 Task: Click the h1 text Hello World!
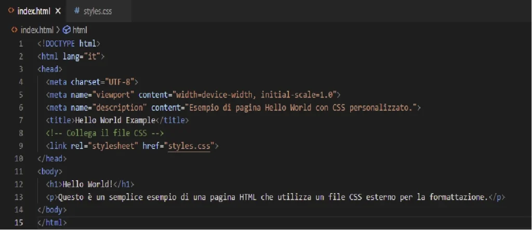88,184
